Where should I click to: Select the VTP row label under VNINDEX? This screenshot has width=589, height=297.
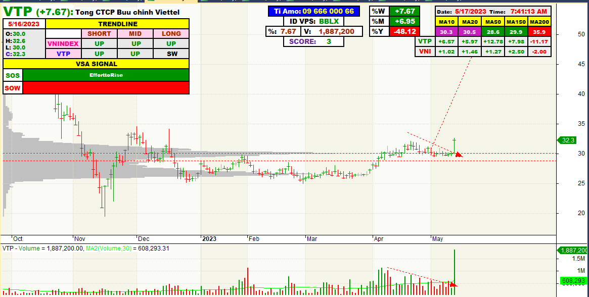[63, 54]
